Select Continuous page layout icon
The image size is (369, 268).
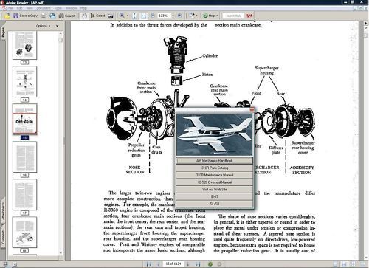pyautogui.click(x=345, y=264)
